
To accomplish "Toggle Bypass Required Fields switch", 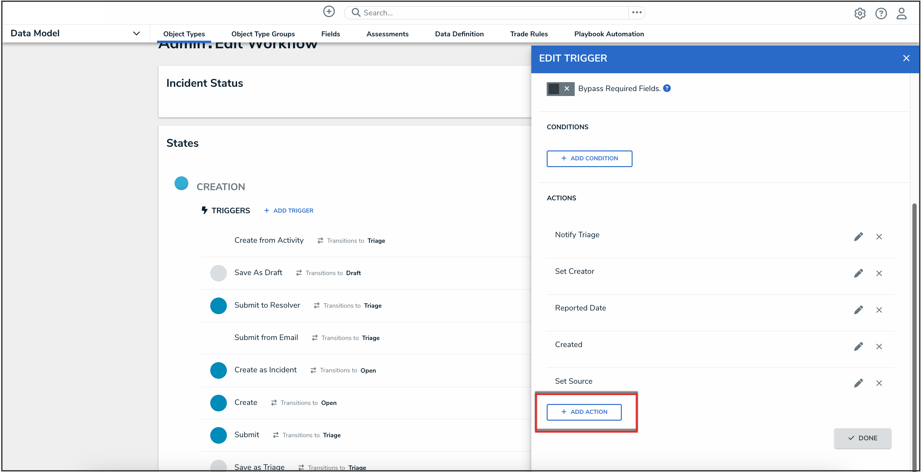I will pyautogui.click(x=560, y=89).
